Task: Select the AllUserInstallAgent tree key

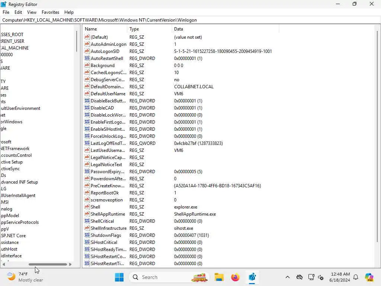Action: [x=18, y=195]
